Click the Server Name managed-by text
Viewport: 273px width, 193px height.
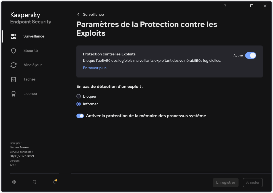19,147
